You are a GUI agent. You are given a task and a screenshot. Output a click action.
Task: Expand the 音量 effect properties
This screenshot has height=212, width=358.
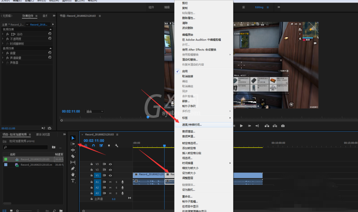[x=3, y=53]
